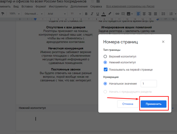
Task: Open the Вставка menu
Action: (27, 6)
